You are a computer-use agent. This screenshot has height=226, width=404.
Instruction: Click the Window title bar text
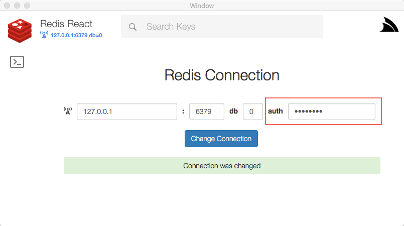pyautogui.click(x=202, y=6)
